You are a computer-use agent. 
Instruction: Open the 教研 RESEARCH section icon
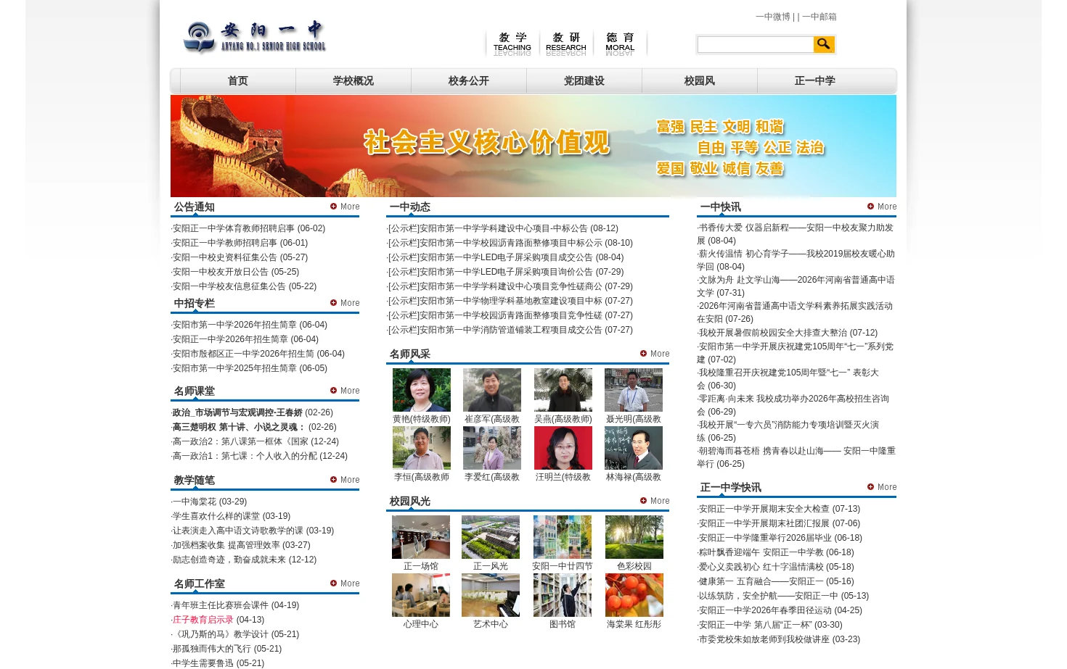click(x=566, y=43)
